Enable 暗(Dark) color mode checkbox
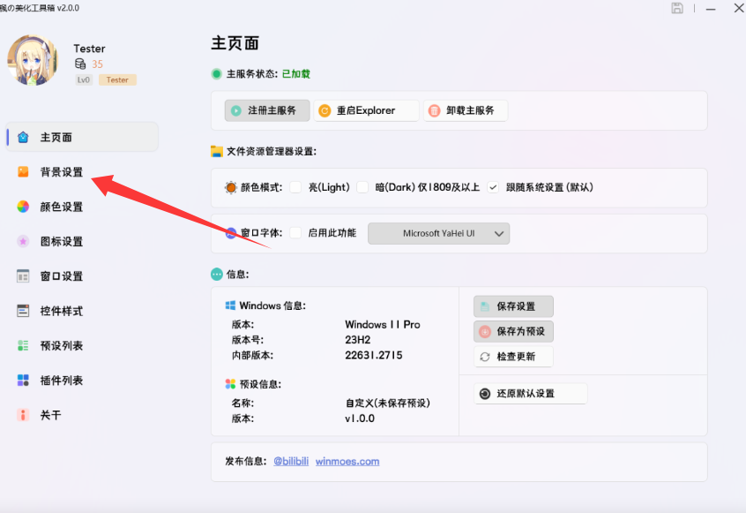Screen dimensions: 746x513 coord(362,187)
